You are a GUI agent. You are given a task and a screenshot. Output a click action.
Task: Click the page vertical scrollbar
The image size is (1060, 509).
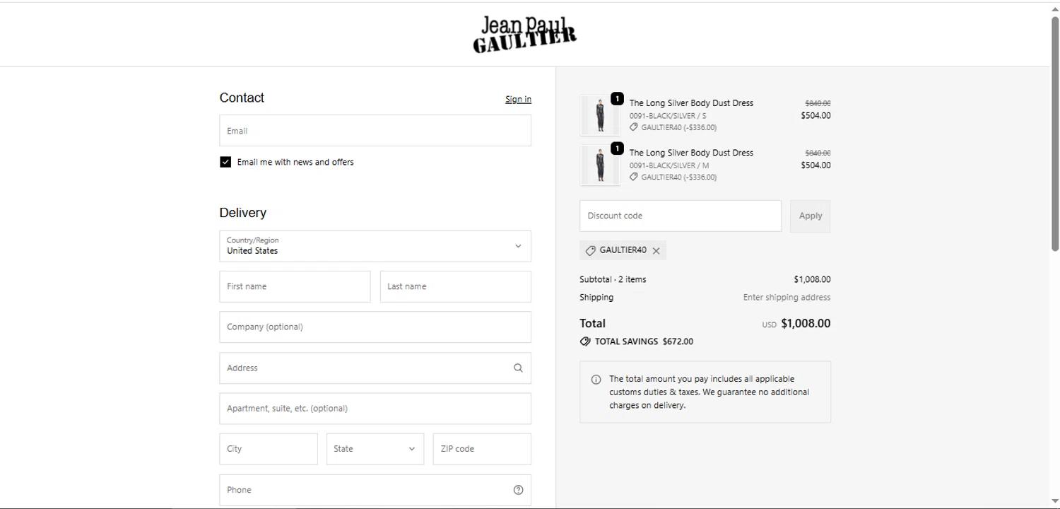pyautogui.click(x=1055, y=133)
